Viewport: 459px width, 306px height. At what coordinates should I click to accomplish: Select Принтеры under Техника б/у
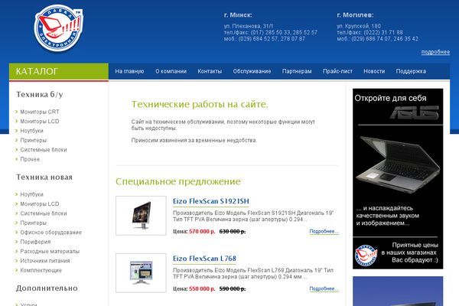tap(34, 140)
